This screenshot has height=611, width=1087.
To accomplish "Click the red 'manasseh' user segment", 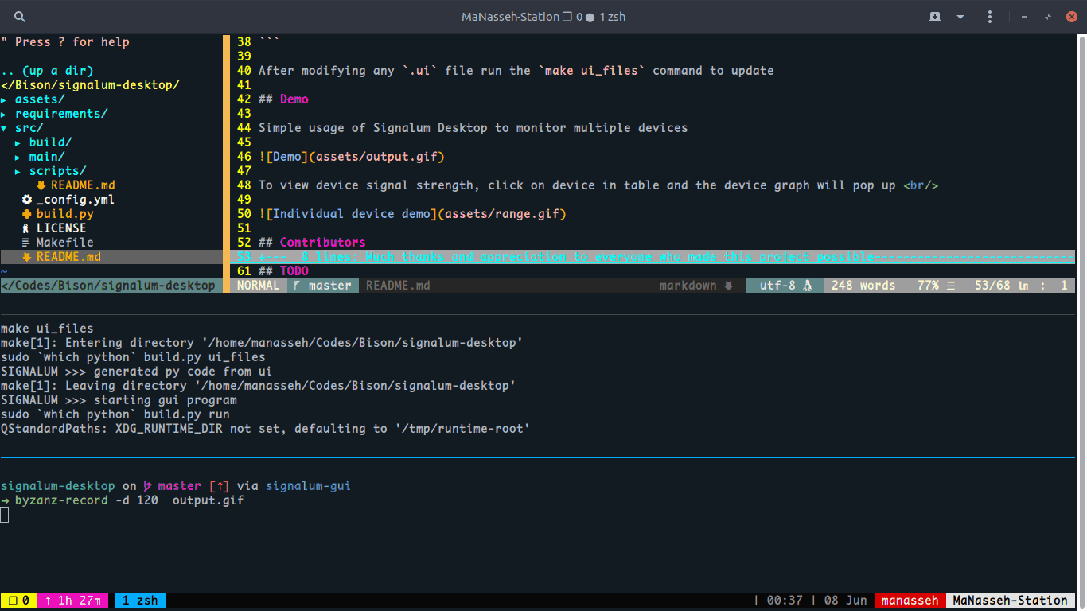I will tap(910, 601).
